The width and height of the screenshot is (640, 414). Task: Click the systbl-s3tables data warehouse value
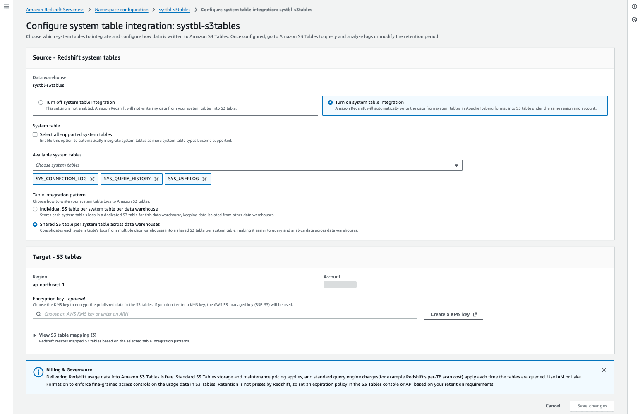pyautogui.click(x=48, y=86)
